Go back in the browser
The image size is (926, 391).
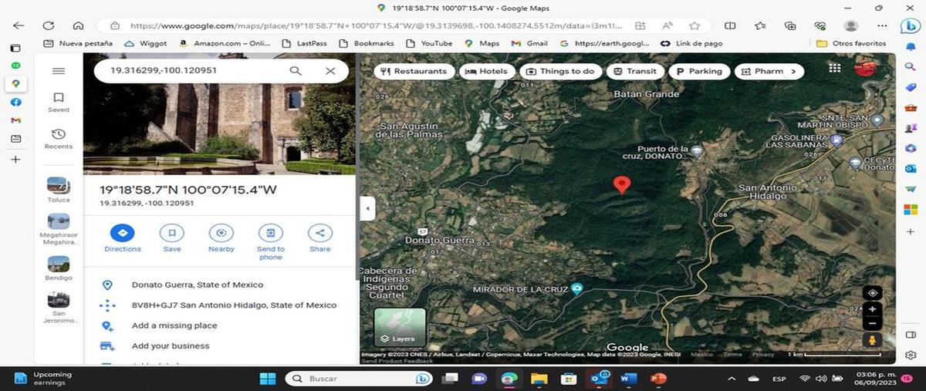(x=19, y=25)
